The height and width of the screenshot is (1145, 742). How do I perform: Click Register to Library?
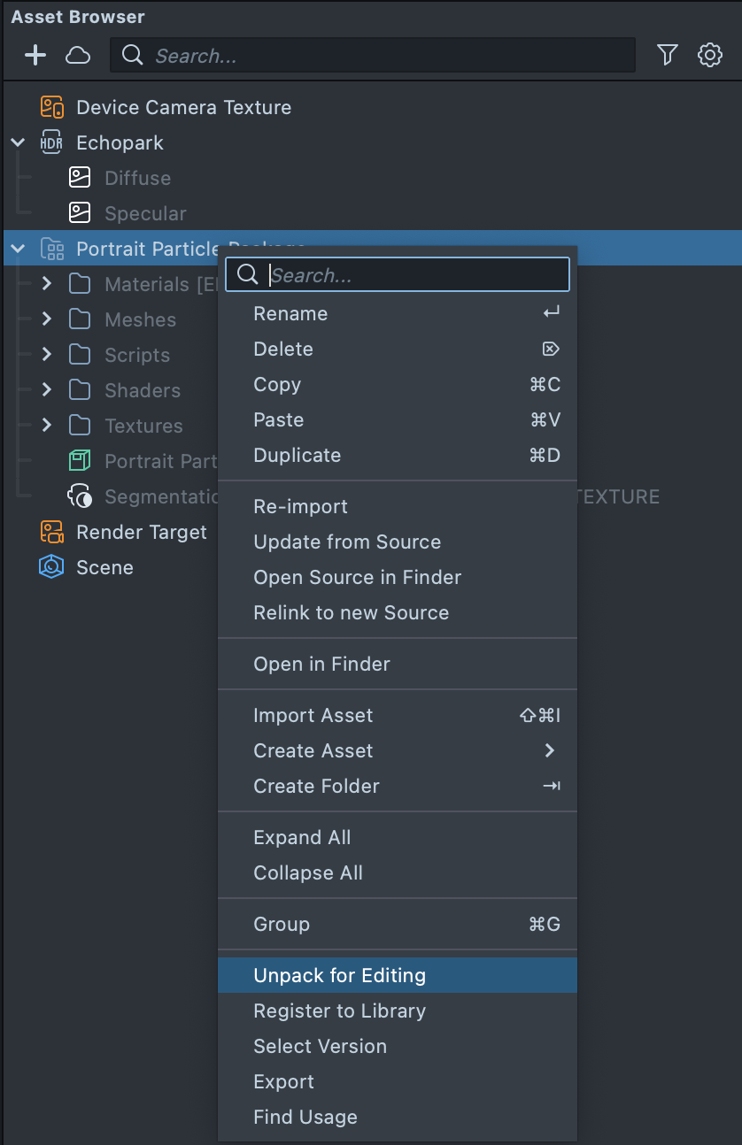pyautogui.click(x=340, y=1011)
